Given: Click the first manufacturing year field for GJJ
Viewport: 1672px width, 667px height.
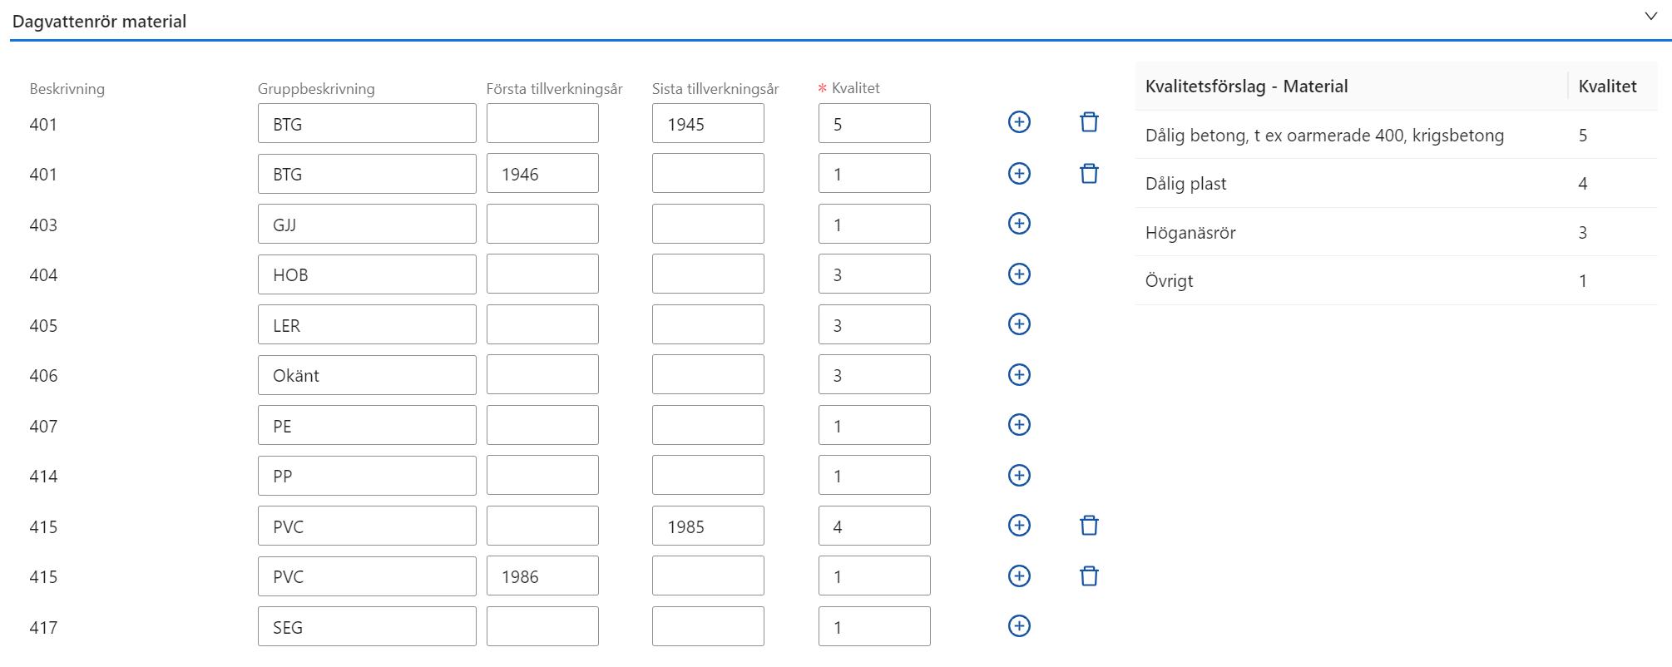Looking at the screenshot, I should 542,225.
